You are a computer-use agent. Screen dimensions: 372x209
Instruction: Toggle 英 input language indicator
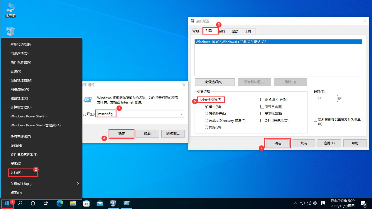tap(315, 203)
